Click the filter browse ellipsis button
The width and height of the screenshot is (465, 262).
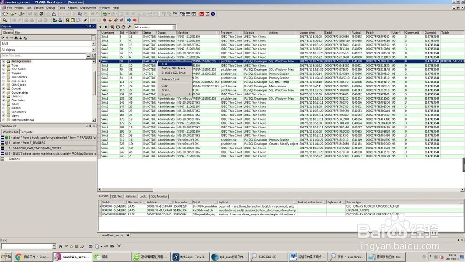pos(88,55)
